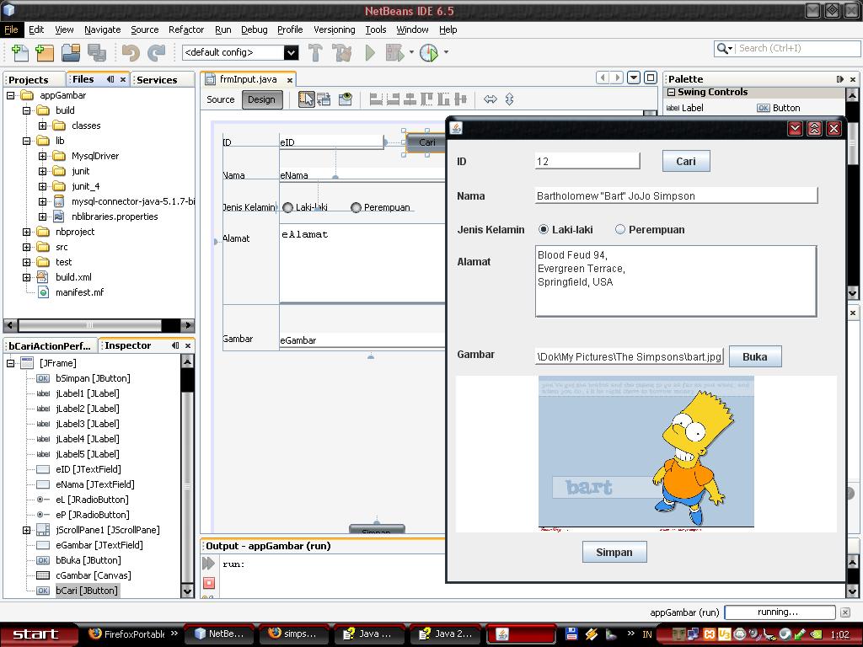Viewport: 863px width, 647px height.
Task: Pick the Label control from Palette
Action: [684, 108]
